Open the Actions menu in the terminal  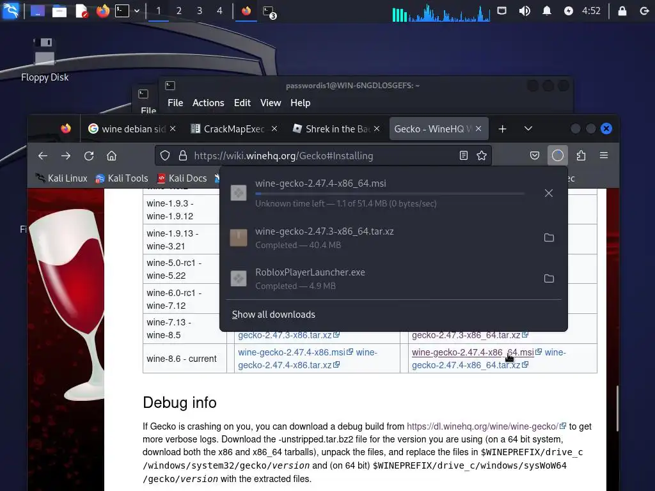[208, 103]
